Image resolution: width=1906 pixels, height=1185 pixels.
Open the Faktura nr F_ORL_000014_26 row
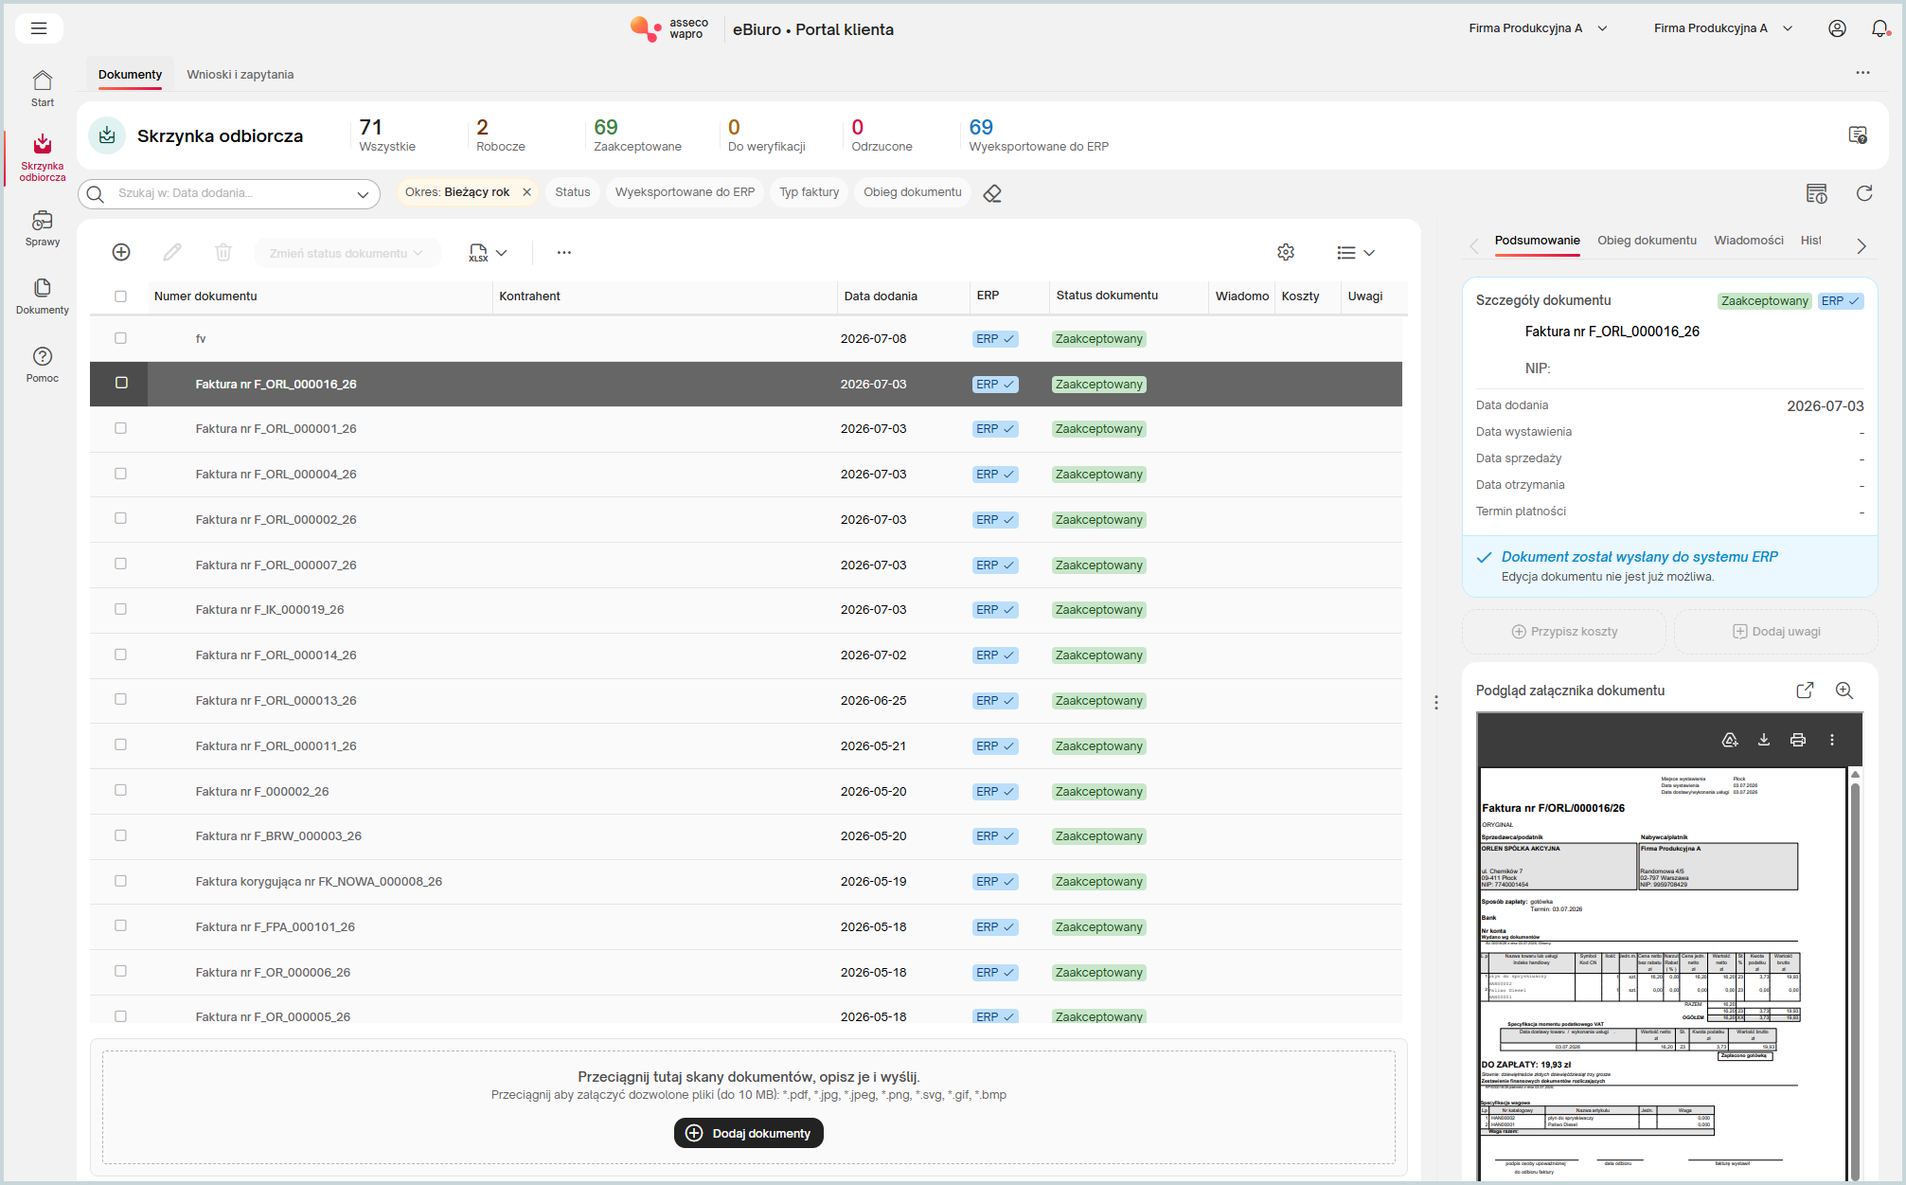[746, 655]
